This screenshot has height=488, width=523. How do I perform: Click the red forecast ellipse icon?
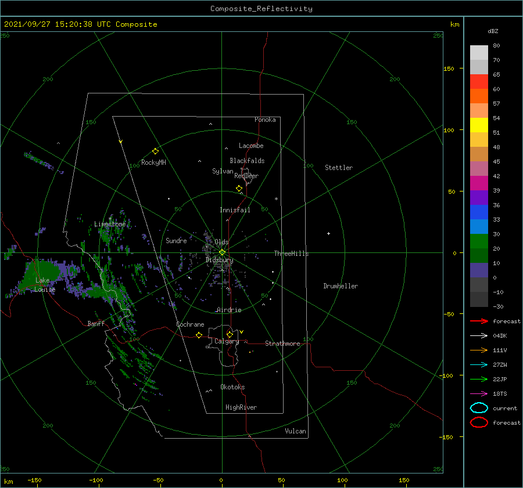(x=479, y=422)
